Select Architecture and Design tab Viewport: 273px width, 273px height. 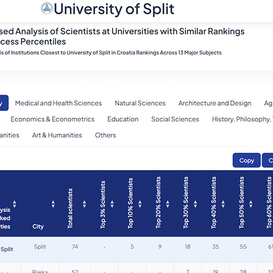click(215, 103)
